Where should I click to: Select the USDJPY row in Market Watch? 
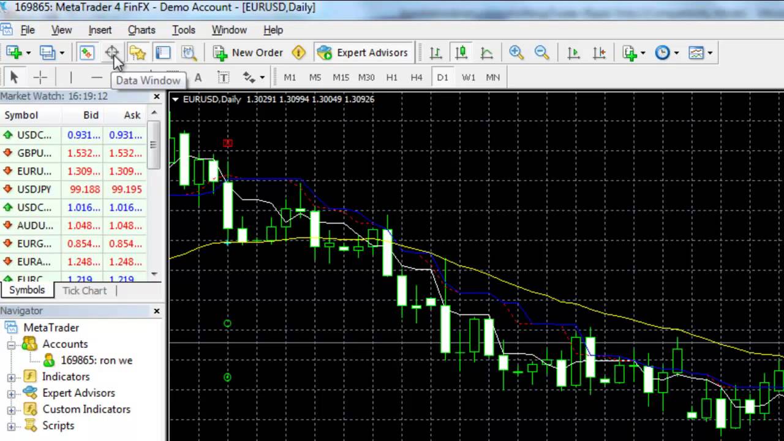coord(73,189)
